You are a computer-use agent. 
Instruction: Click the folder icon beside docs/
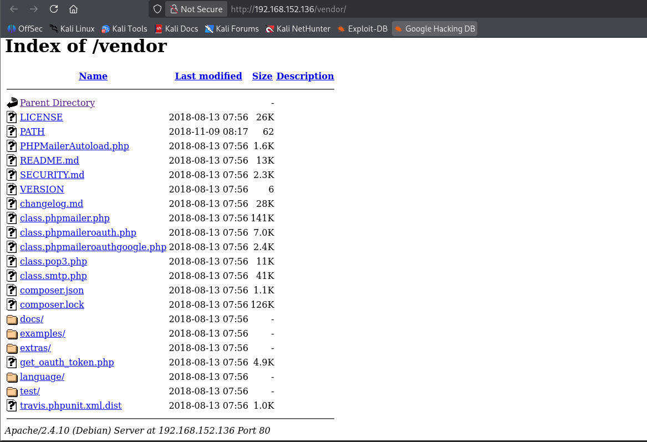[12, 319]
